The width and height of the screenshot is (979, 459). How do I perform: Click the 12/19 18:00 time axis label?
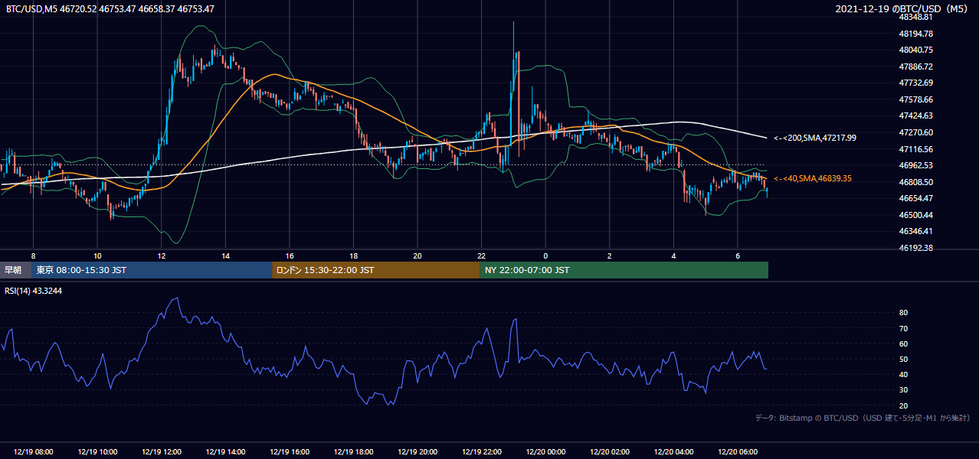pos(353,452)
